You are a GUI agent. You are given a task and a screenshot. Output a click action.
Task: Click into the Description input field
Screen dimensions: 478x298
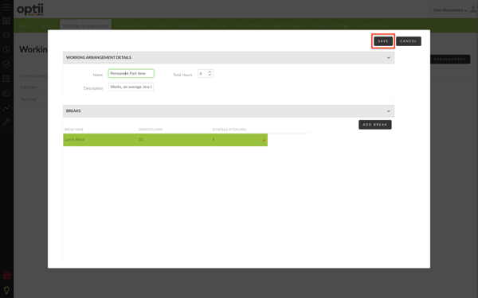click(131, 87)
